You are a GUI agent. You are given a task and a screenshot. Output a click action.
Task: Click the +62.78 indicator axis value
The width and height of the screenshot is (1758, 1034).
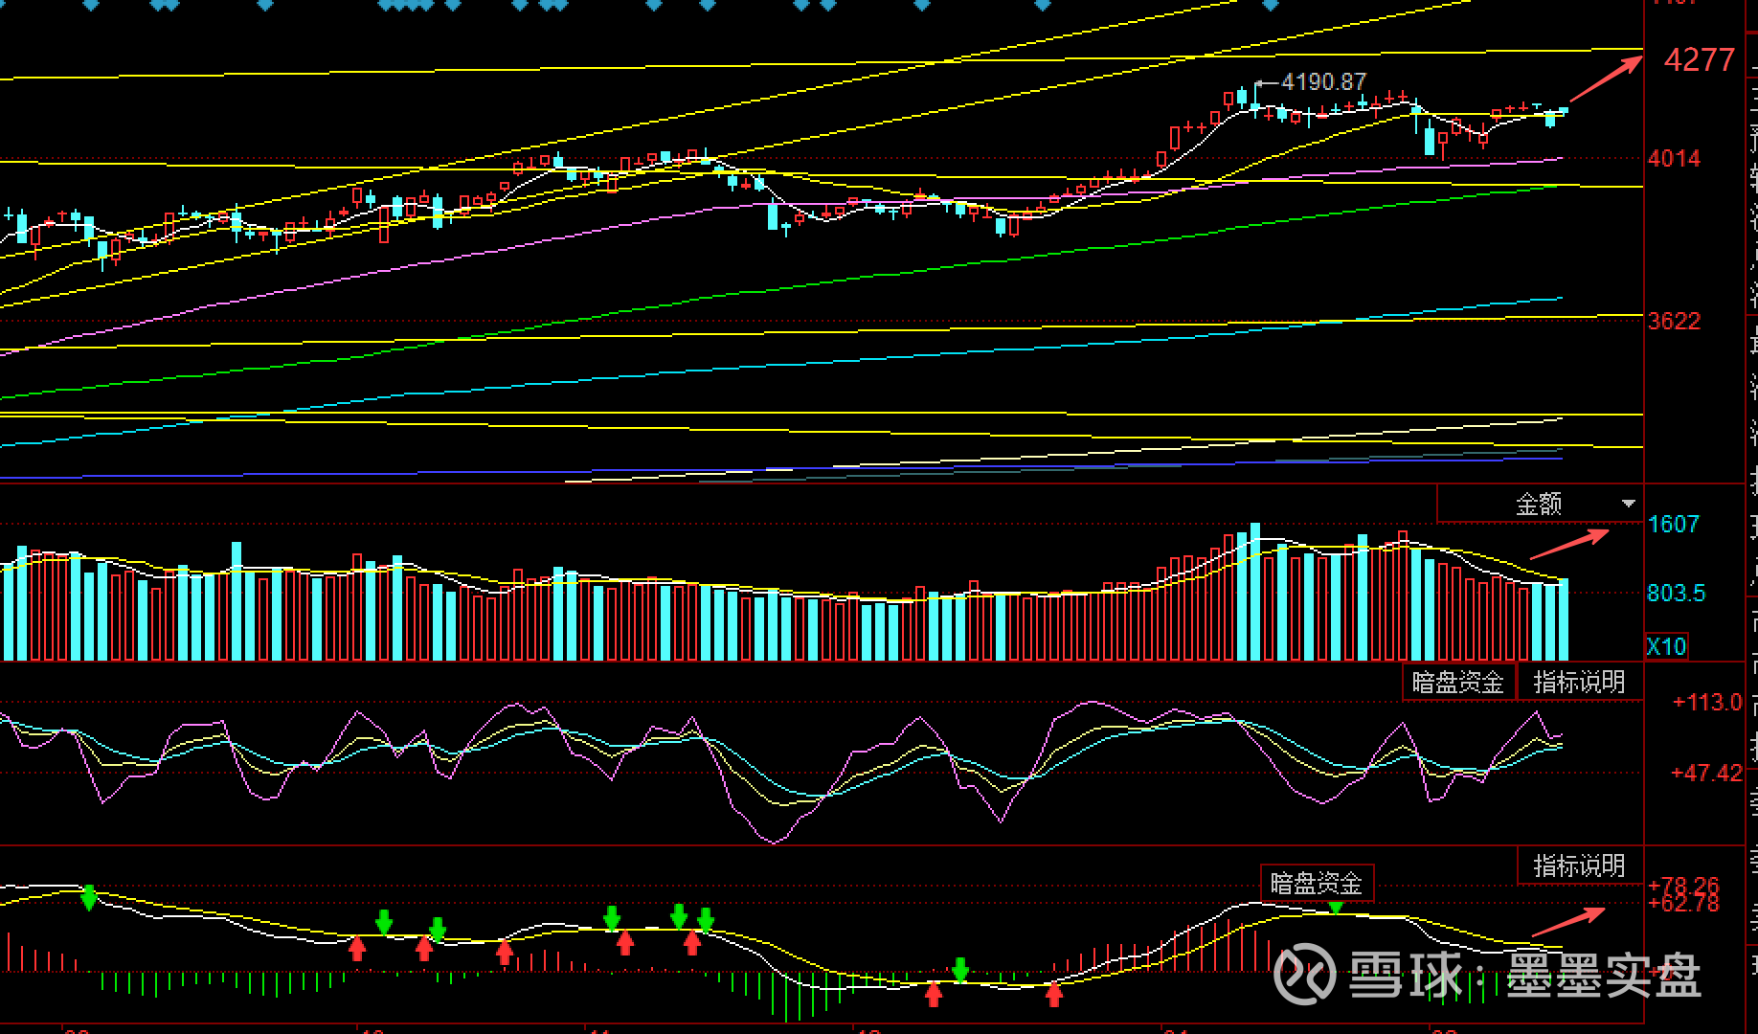tap(1684, 904)
